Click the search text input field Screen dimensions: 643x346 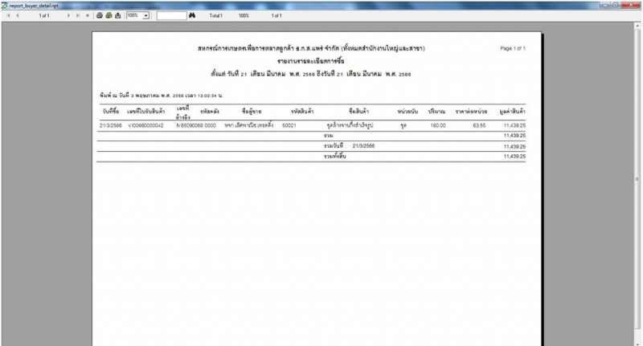tap(170, 15)
